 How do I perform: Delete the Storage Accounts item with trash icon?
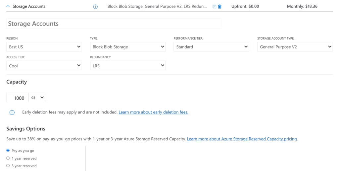coord(220,7)
